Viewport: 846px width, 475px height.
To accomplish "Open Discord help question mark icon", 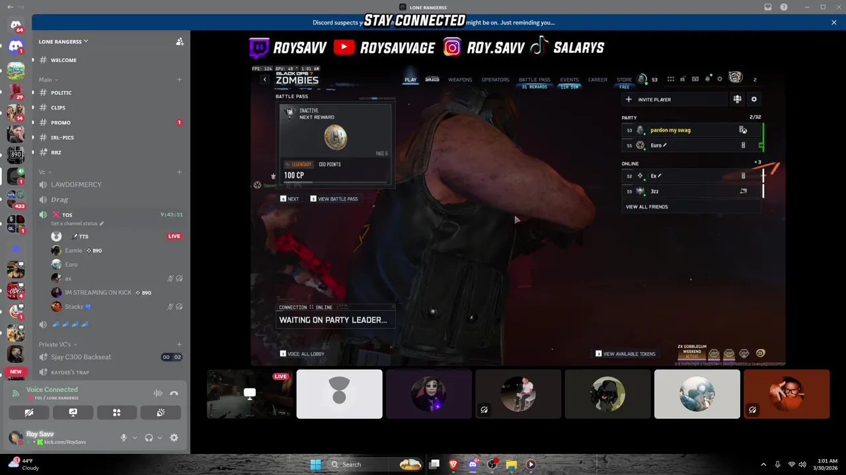I will pos(783,7).
